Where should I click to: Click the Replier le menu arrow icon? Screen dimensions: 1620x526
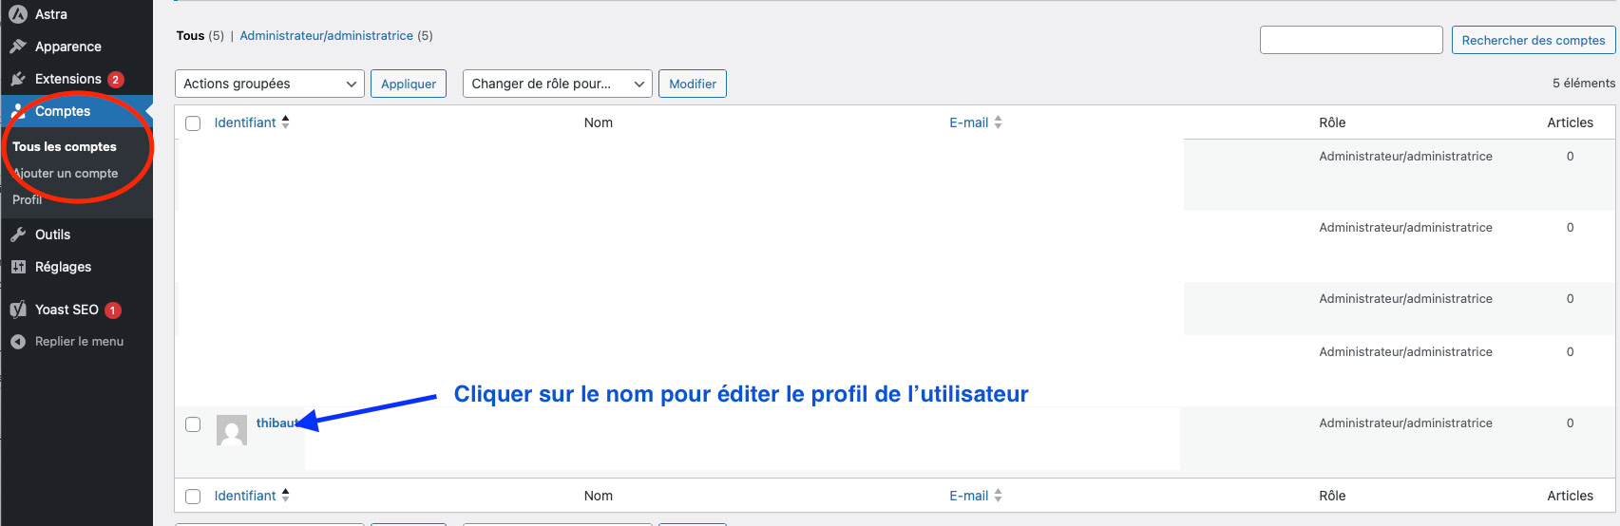point(17,342)
